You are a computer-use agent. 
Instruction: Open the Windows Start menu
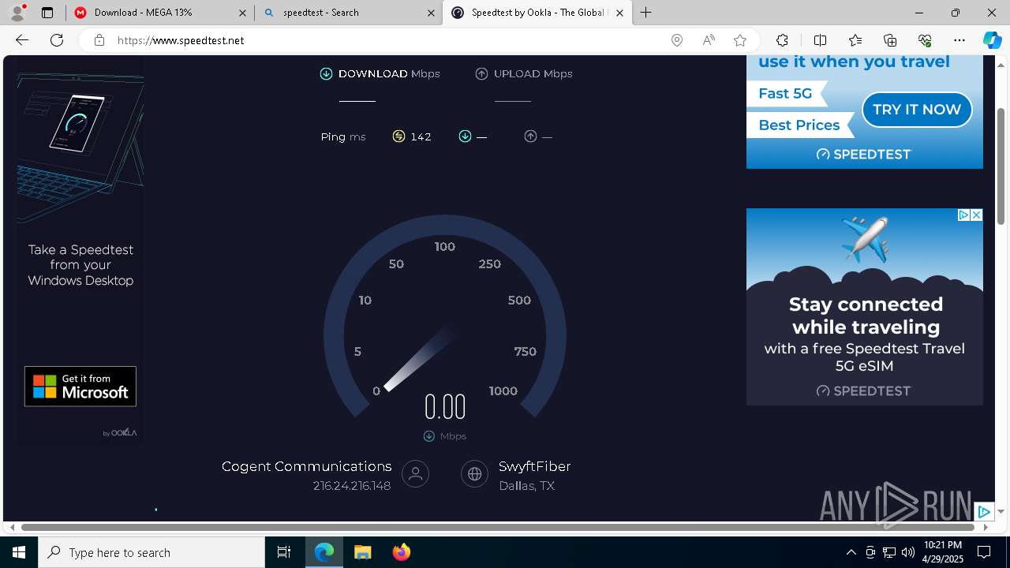pos(19,552)
